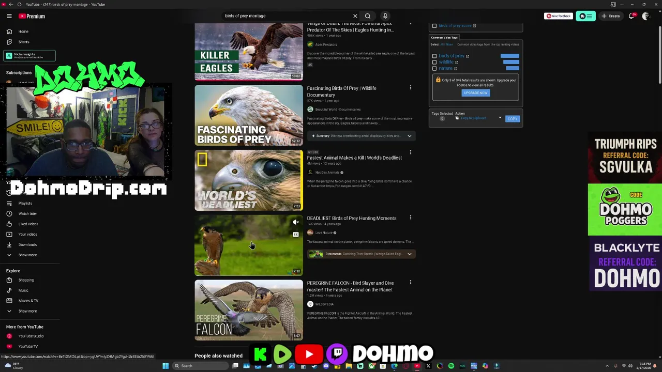The height and width of the screenshot is (372, 662).
Task: Open options menu for PEREGRINE FALCON video
Action: pos(411,283)
